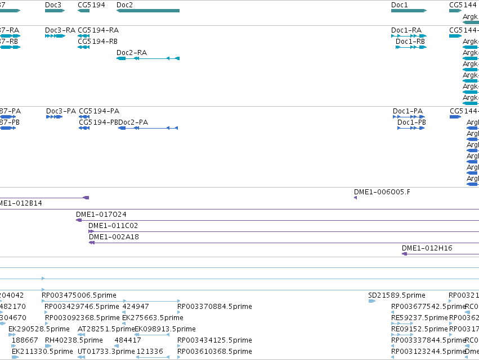Click the EK290528.5prime EST glyph
This screenshot has height=360, width=479.
(12, 335)
